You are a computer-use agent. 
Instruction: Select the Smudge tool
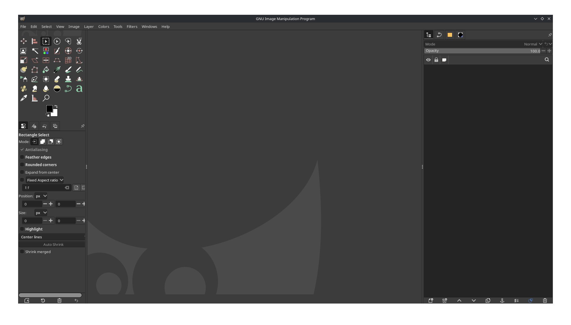click(x=35, y=89)
